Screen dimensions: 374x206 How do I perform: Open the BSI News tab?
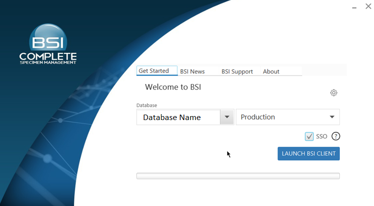(192, 72)
